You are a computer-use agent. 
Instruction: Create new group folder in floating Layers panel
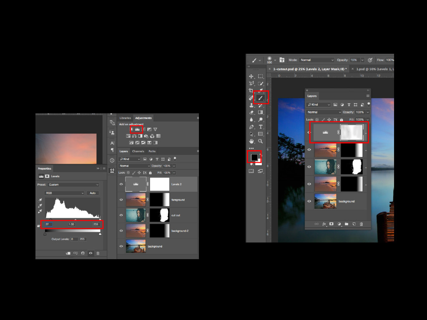(x=347, y=224)
